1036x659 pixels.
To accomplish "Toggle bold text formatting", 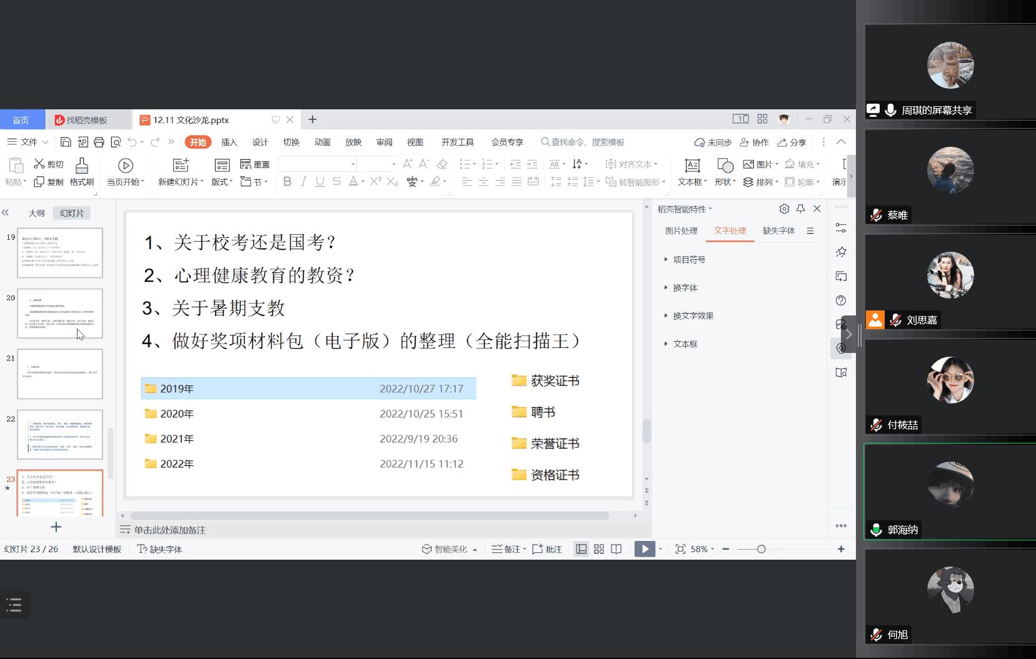I will 287,182.
